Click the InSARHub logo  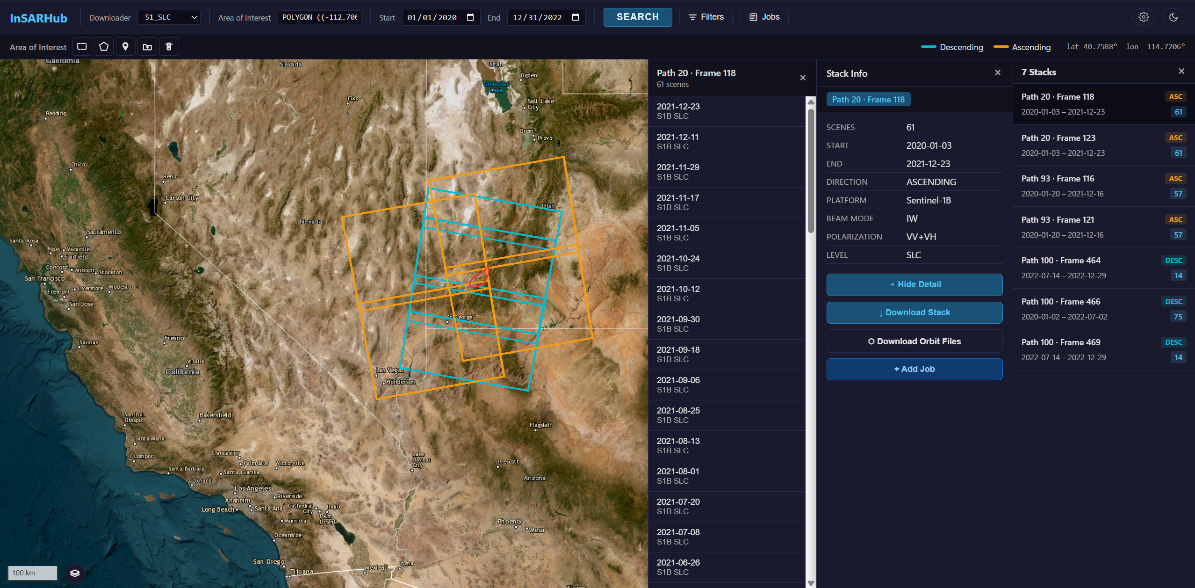click(39, 18)
